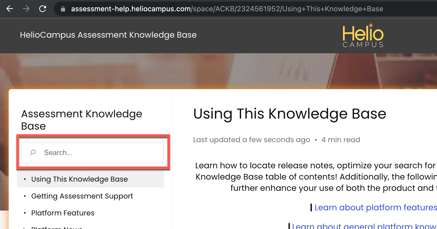
Task: Click the browser back arrow
Action: point(10,9)
